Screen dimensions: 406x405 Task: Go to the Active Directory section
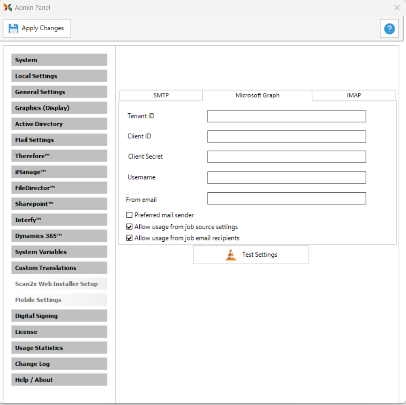pos(59,124)
